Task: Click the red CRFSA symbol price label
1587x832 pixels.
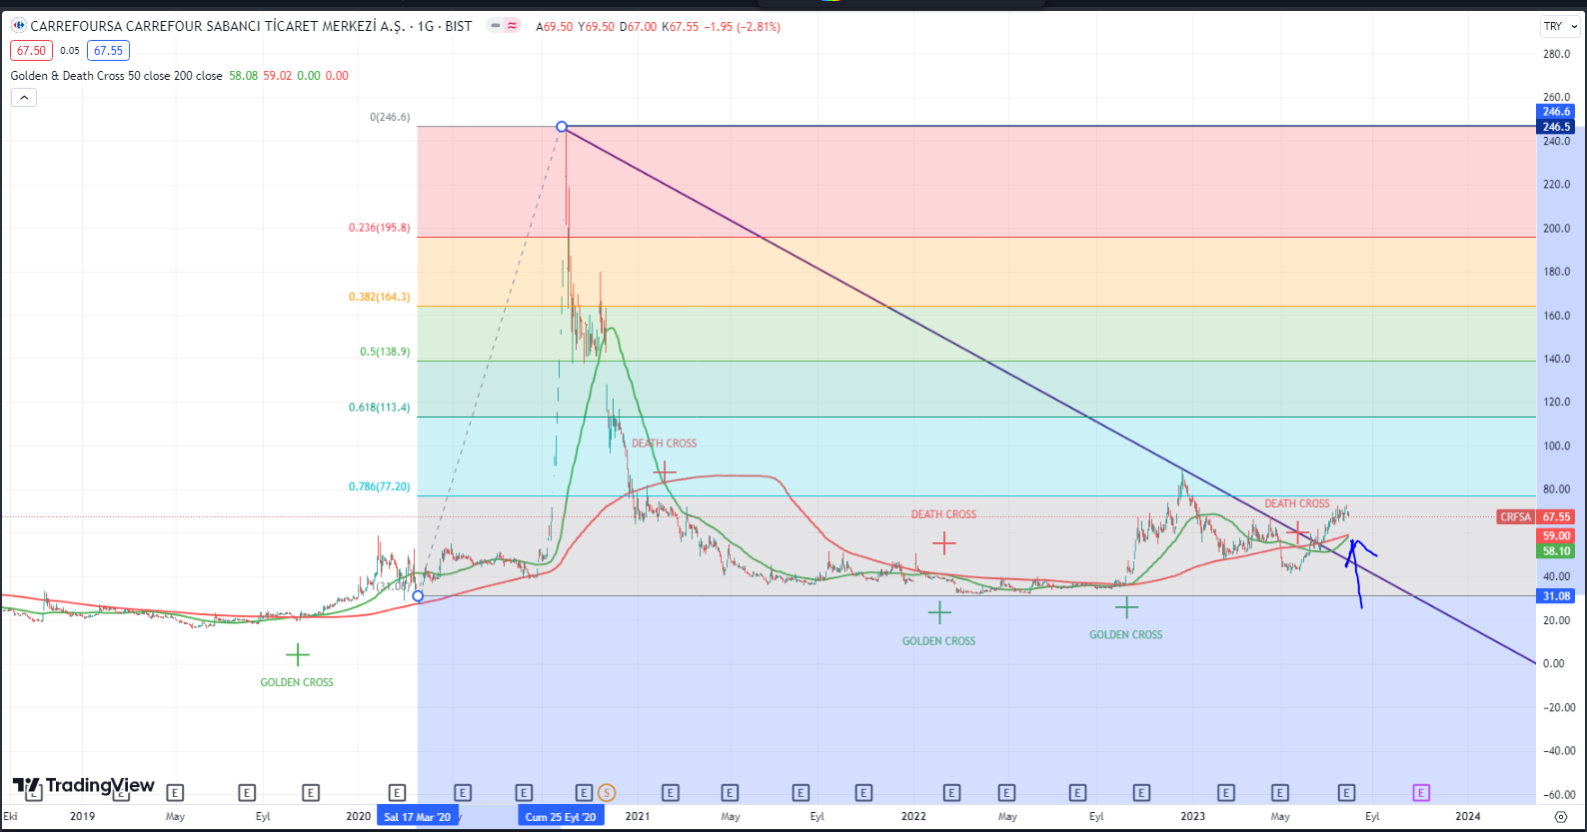Action: 1515,517
